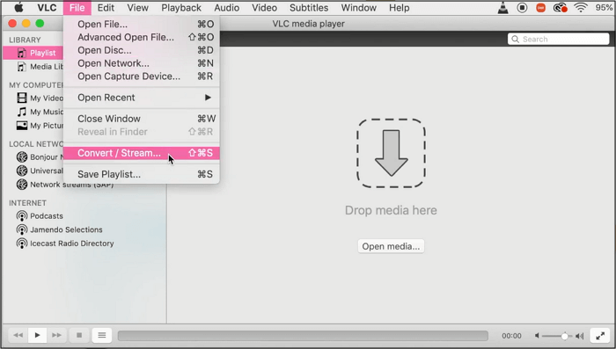The width and height of the screenshot is (616, 349).
Task: Expand the Open Recent submenu arrow
Action: click(x=208, y=98)
